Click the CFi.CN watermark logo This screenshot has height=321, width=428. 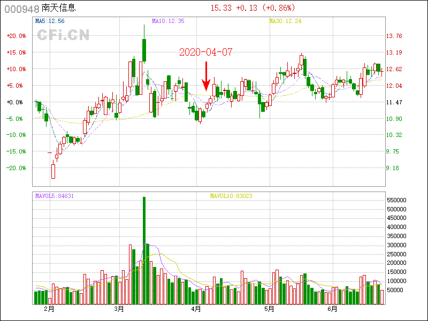pos(63,35)
